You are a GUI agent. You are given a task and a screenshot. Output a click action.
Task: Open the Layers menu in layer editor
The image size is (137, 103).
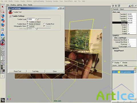pos(114,65)
